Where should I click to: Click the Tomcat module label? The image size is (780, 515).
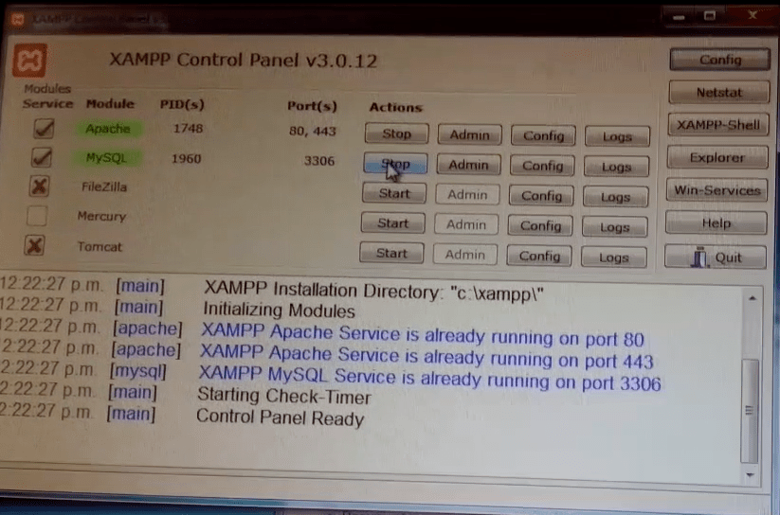[100, 246]
